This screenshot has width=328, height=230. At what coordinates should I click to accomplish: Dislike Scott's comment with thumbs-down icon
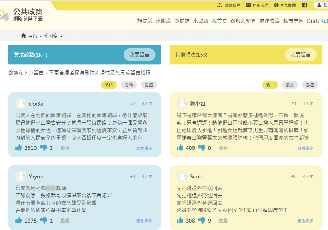point(202,221)
